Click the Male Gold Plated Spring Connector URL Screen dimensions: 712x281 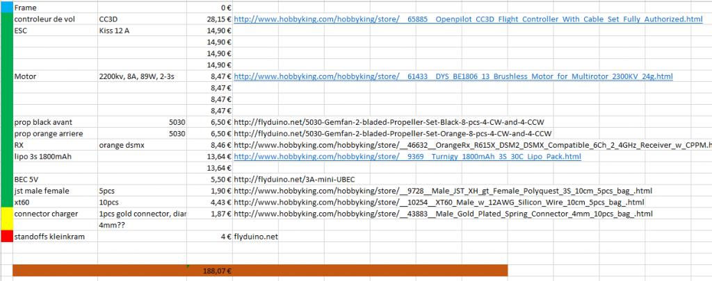443,214
